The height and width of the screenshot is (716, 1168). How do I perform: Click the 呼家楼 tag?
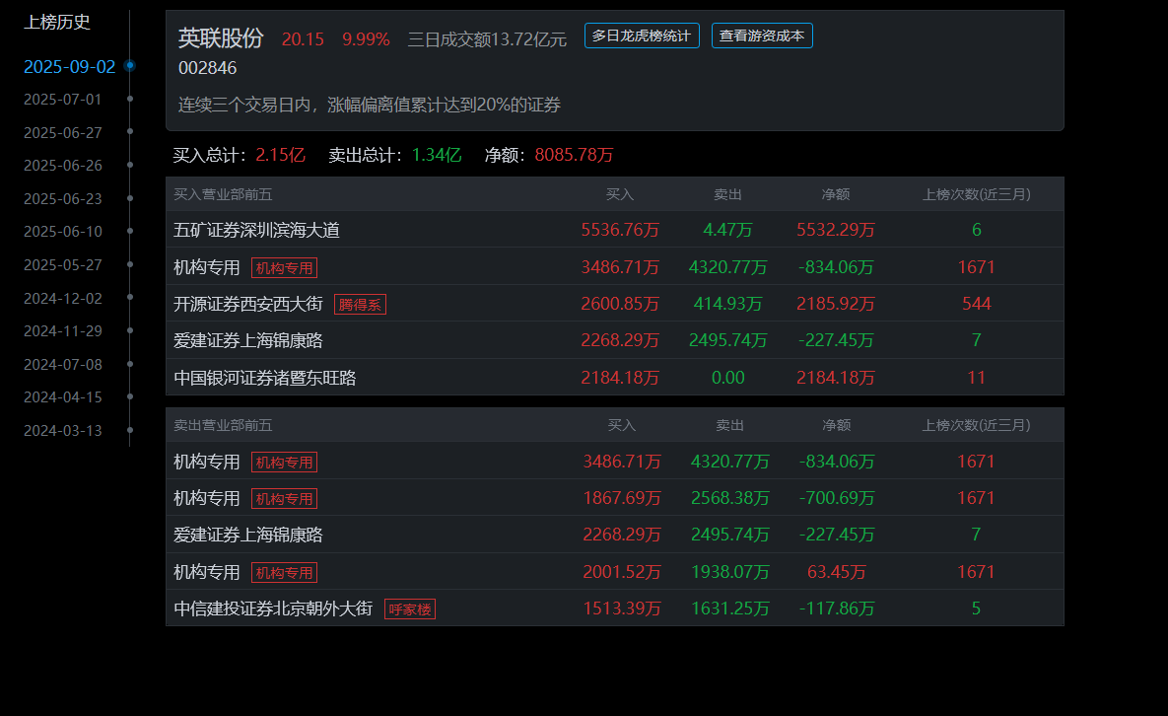point(410,609)
